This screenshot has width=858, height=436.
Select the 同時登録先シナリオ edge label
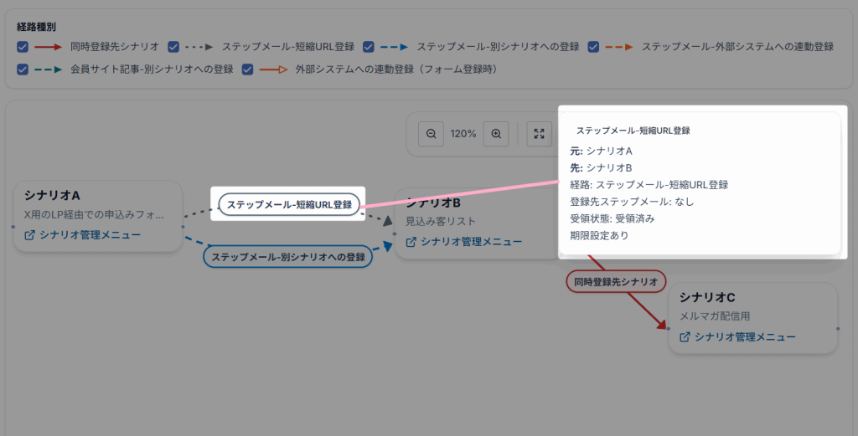616,282
